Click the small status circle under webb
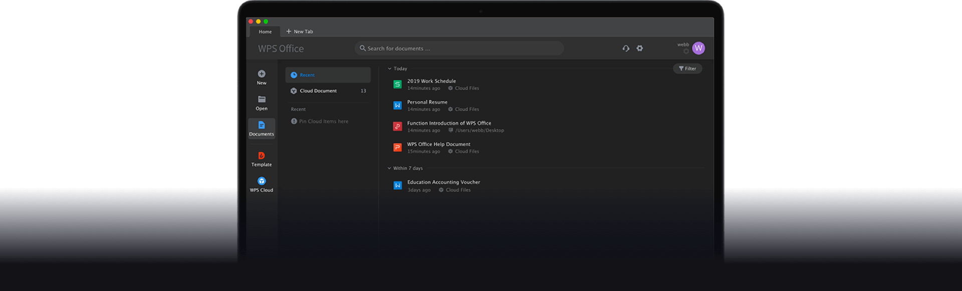962x291 pixels. (686, 51)
